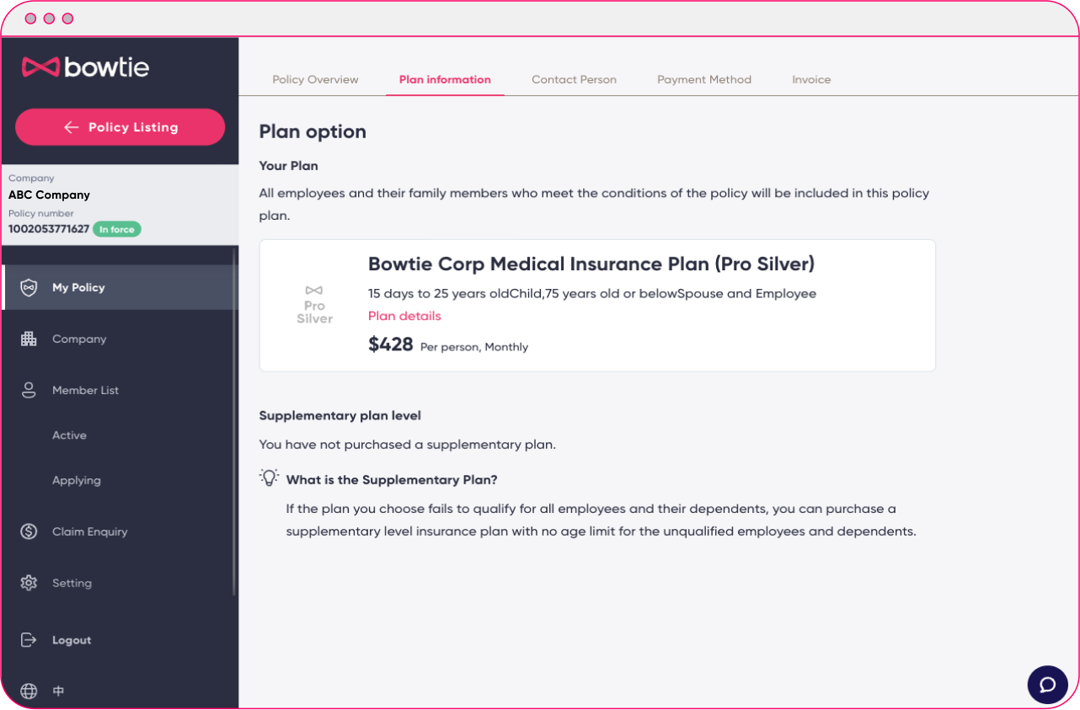Image resolution: width=1080 pixels, height=710 pixels.
Task: Open the Company section via building icon
Action: (x=29, y=339)
